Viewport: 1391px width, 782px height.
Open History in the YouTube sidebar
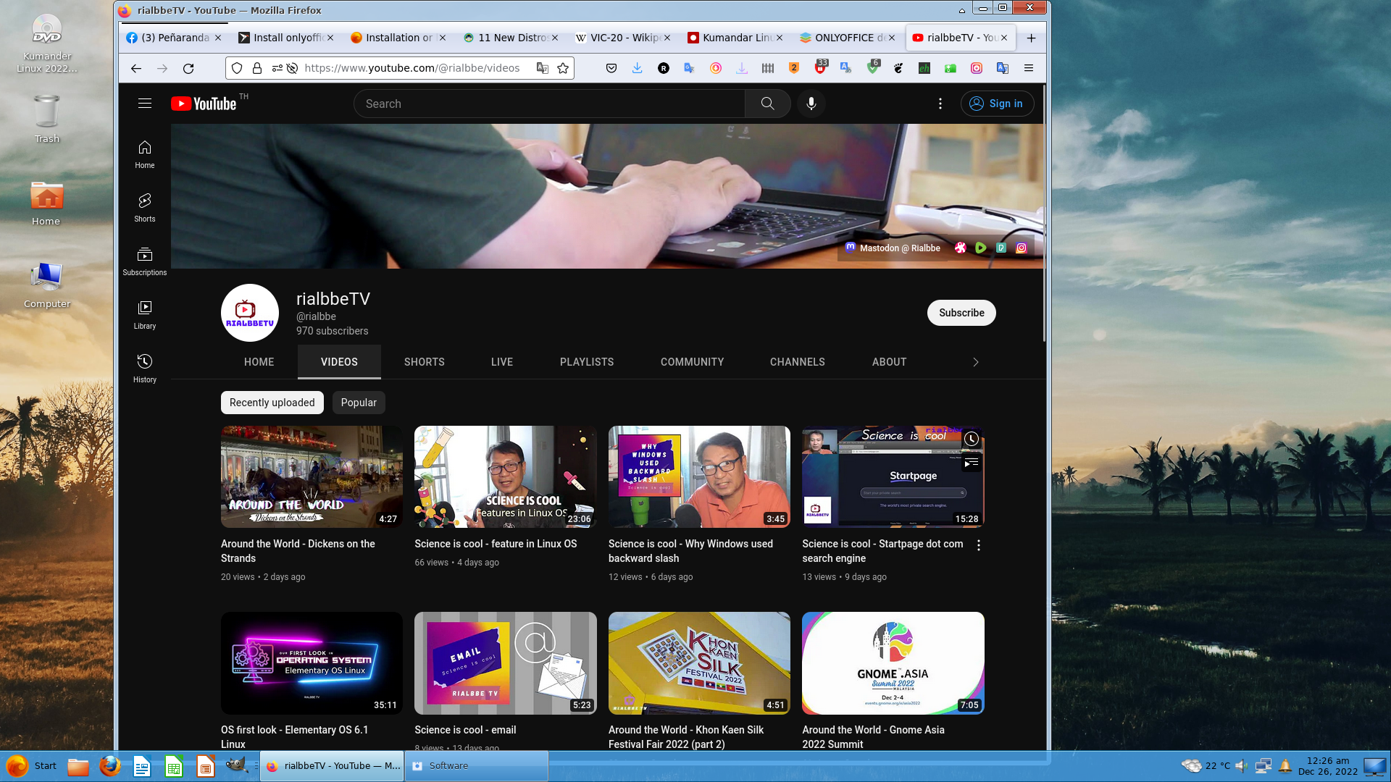pos(145,369)
